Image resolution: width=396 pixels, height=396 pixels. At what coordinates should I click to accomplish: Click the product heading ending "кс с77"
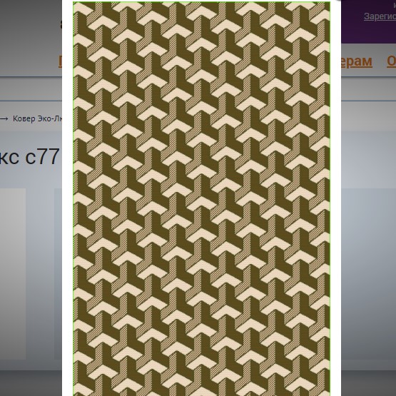click(29, 157)
